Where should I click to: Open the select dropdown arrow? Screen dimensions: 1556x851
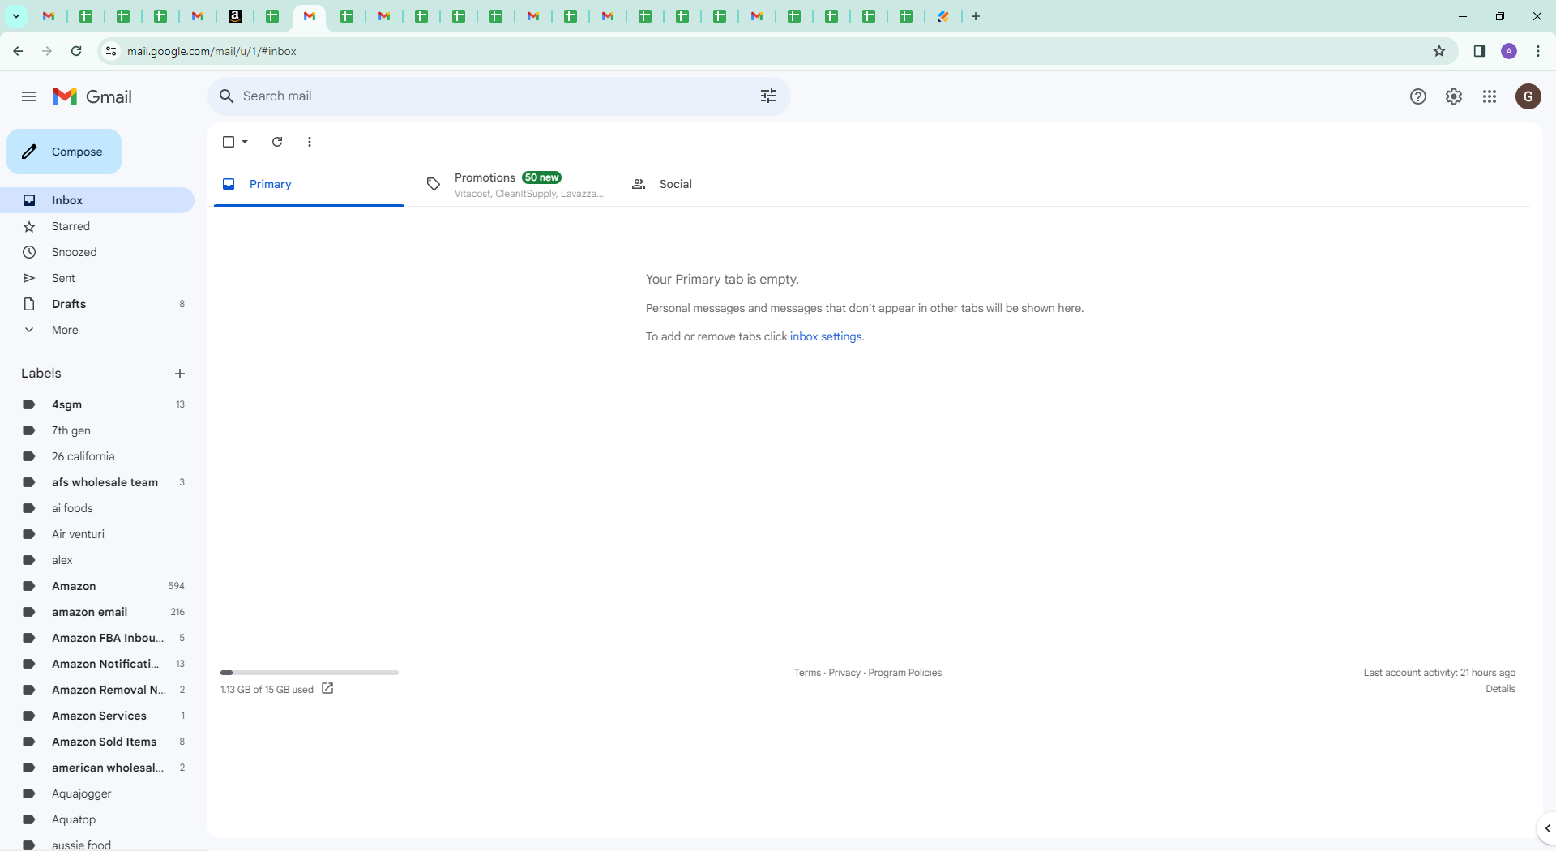pos(245,142)
